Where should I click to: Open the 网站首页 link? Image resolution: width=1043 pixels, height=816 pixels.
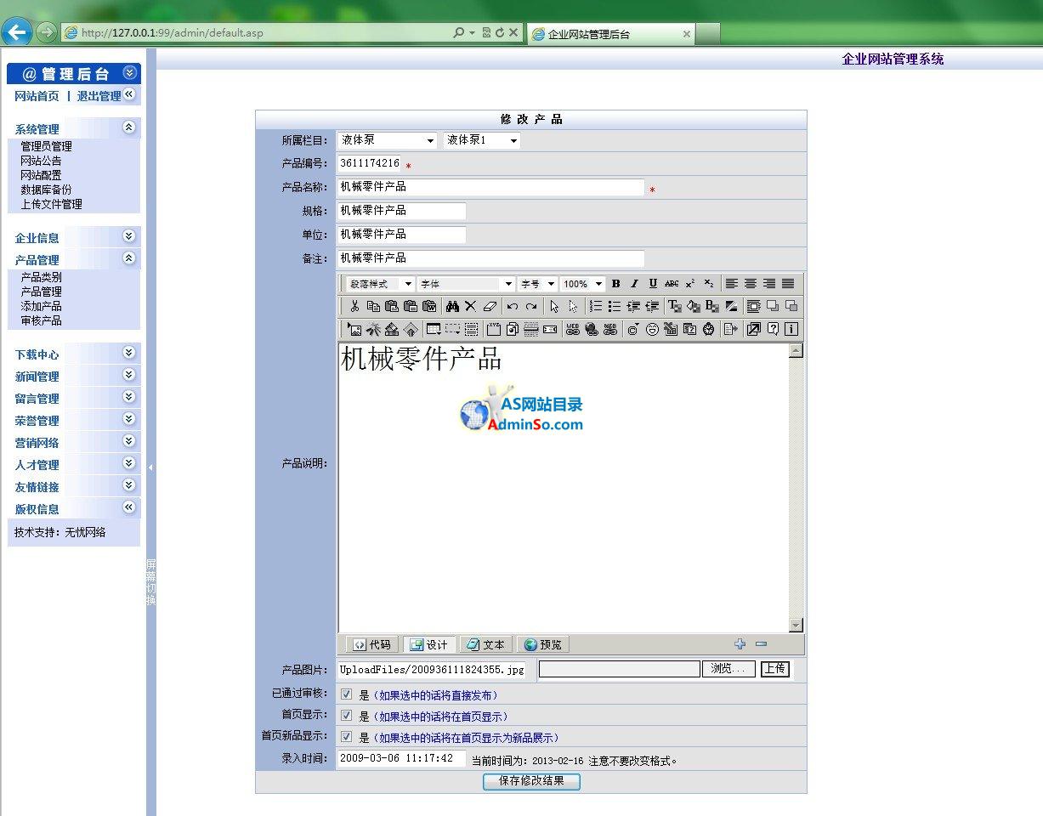(x=37, y=96)
